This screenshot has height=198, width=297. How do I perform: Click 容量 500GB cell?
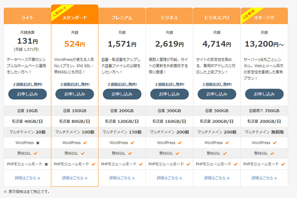217,111
